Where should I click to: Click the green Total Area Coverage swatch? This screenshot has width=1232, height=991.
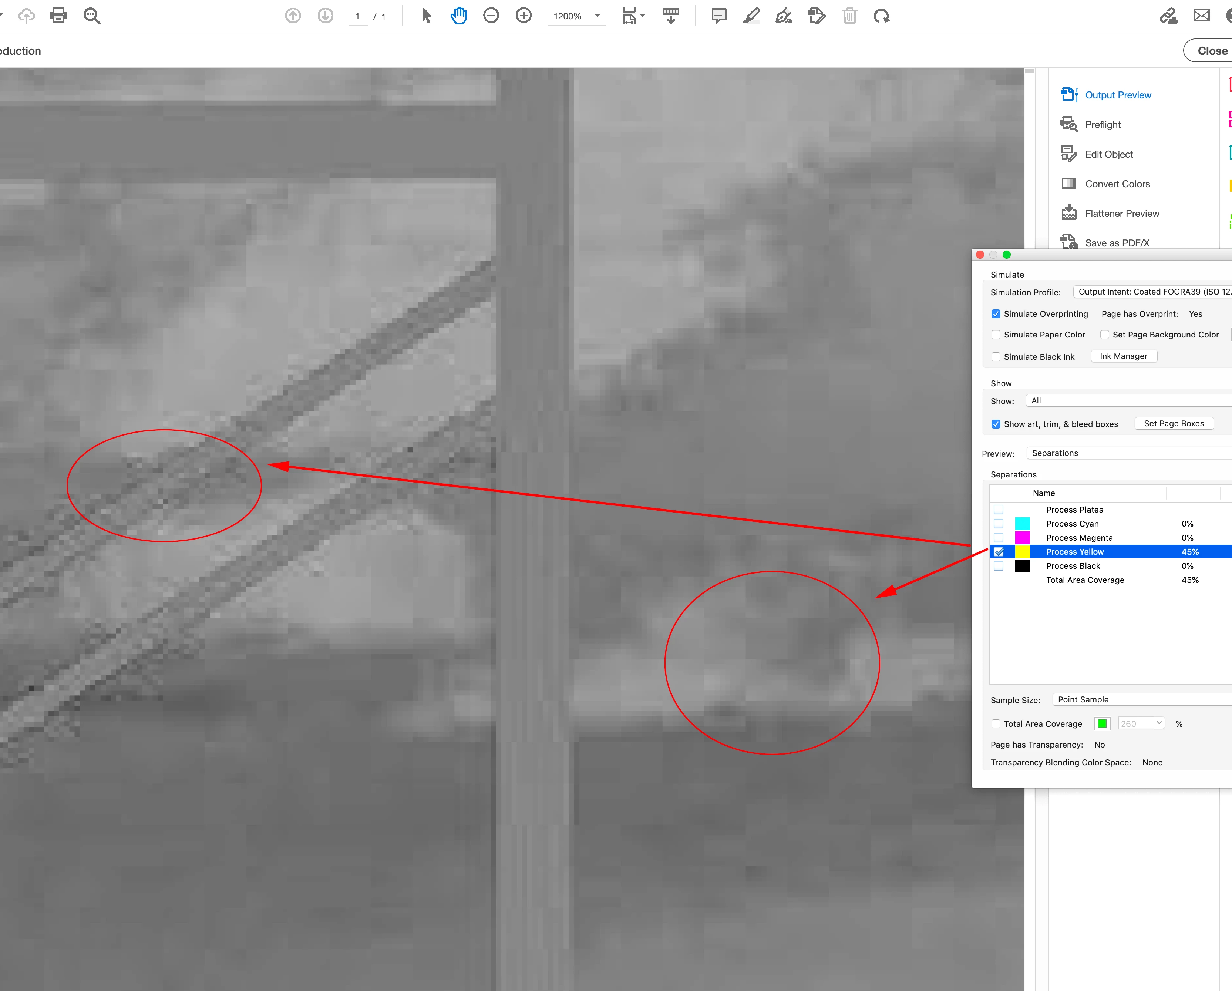[1102, 723]
